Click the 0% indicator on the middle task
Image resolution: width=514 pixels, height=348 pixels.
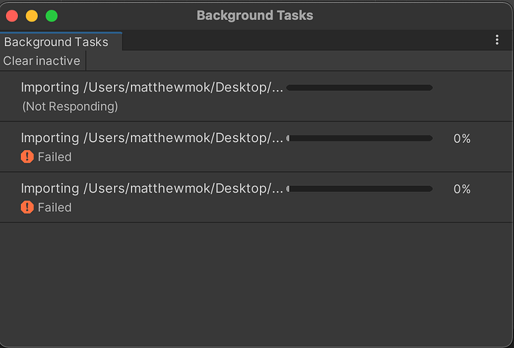(462, 138)
